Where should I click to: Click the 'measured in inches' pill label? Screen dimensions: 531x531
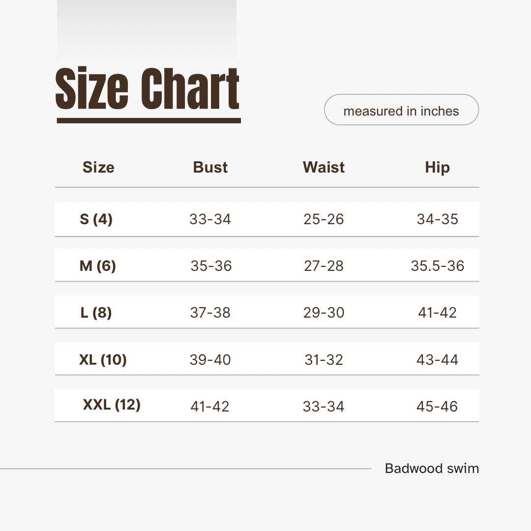401,111
